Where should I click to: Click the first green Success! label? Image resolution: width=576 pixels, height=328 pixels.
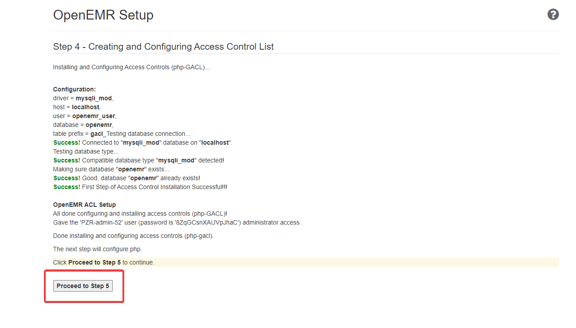[67, 142]
